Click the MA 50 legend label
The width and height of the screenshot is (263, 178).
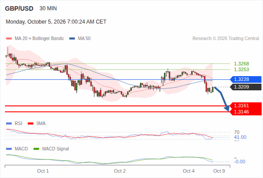pyautogui.click(x=84, y=39)
